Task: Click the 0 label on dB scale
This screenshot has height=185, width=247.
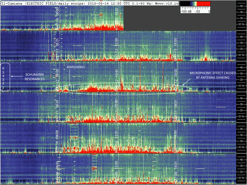Action: pyautogui.click(x=209, y=11)
